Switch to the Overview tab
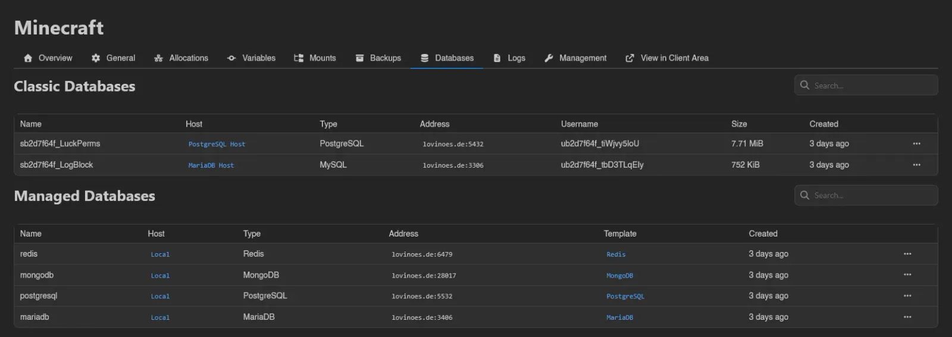This screenshot has width=952, height=337. (48, 58)
